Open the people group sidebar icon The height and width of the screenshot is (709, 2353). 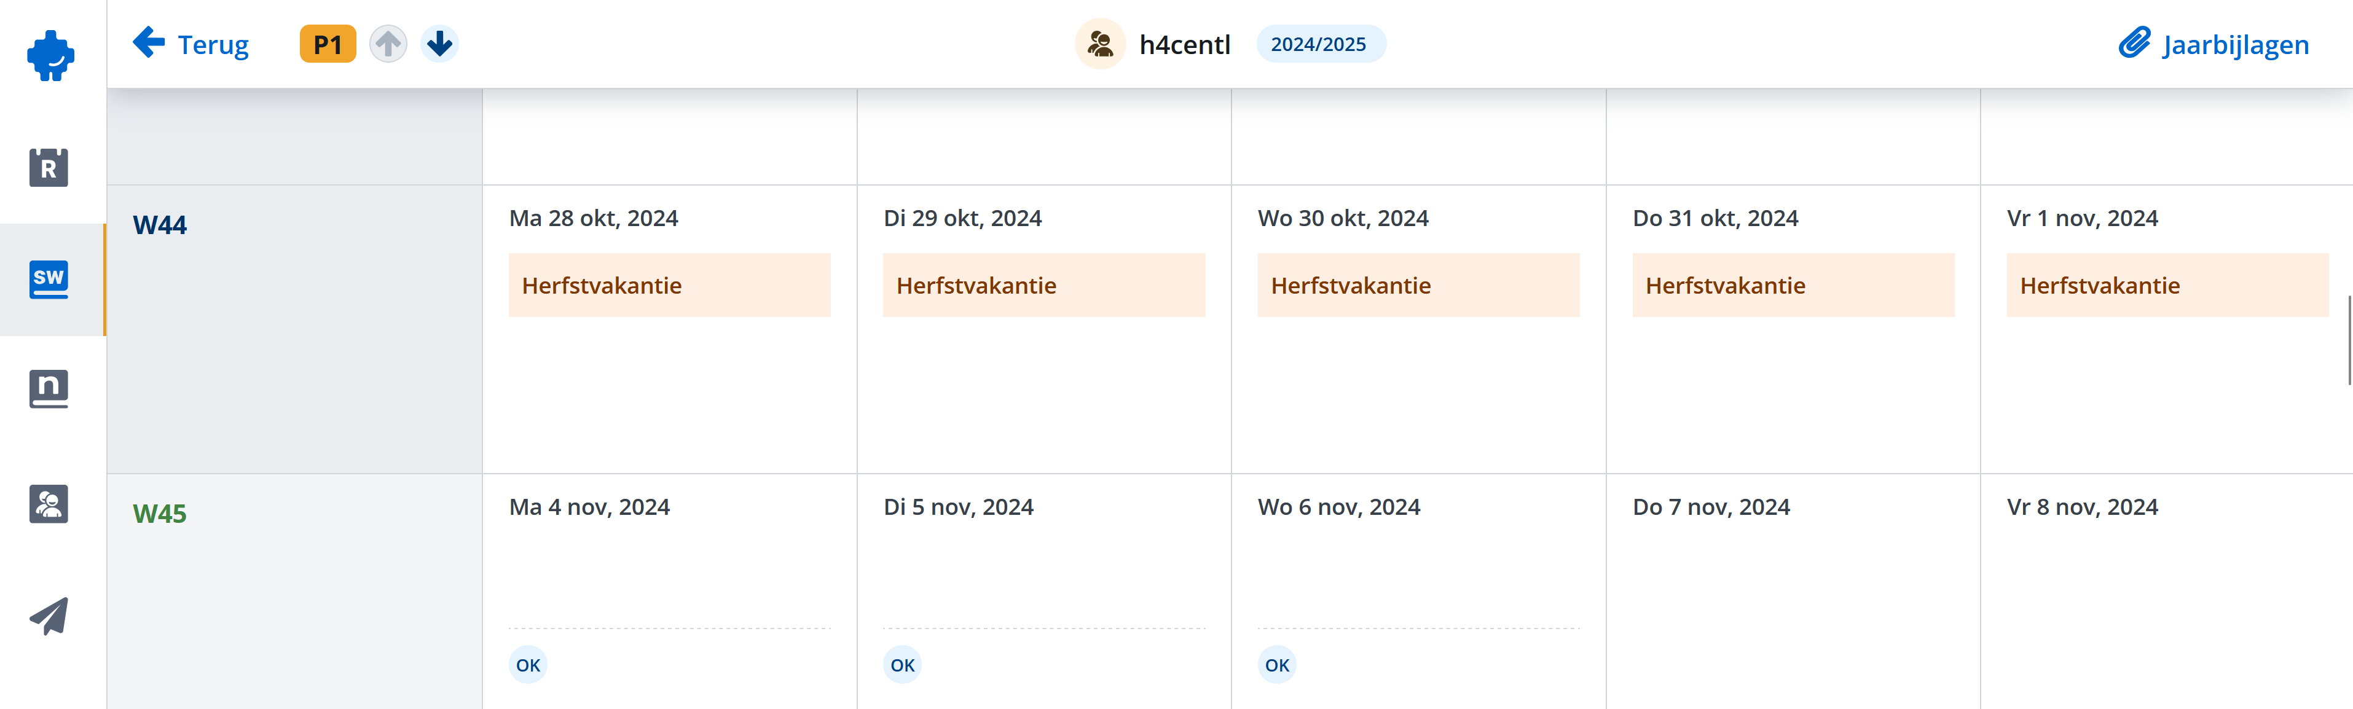coord(49,503)
